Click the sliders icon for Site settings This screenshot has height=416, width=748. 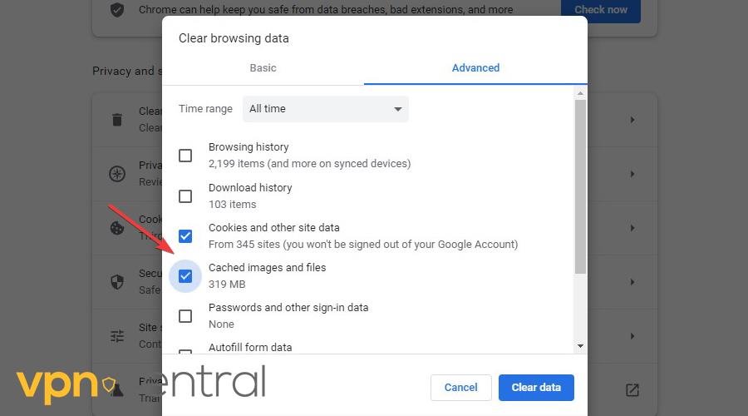click(x=117, y=336)
